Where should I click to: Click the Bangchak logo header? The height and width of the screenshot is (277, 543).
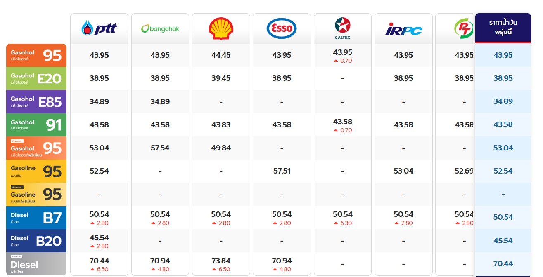coord(160,28)
